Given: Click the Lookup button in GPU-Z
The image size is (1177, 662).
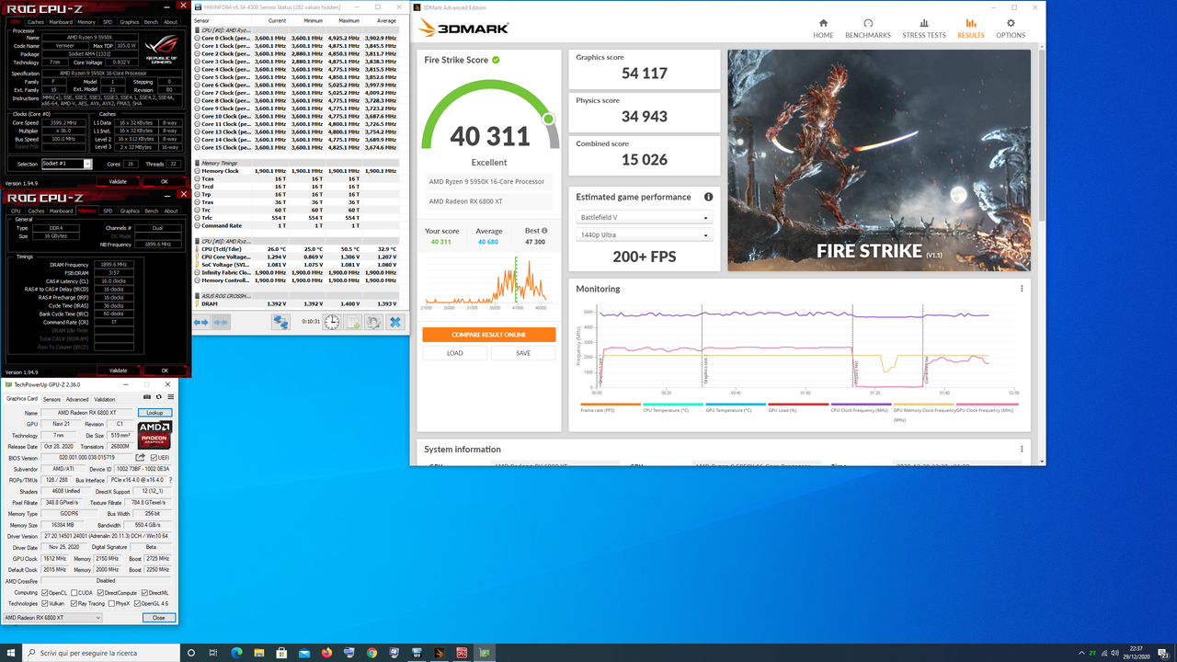Looking at the screenshot, I should click(154, 412).
